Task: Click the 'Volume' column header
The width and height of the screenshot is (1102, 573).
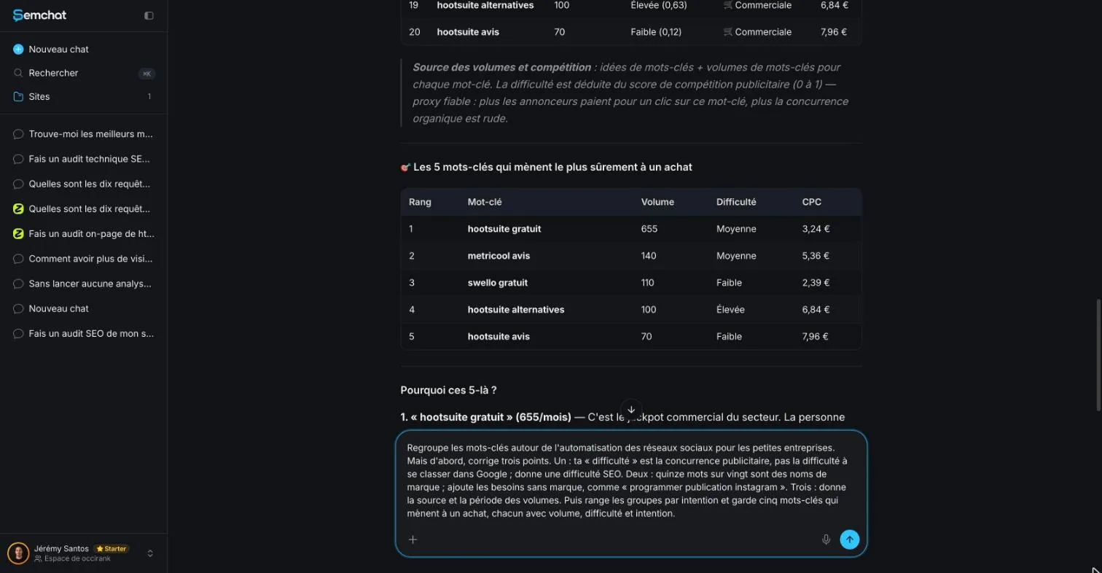Action: point(657,202)
